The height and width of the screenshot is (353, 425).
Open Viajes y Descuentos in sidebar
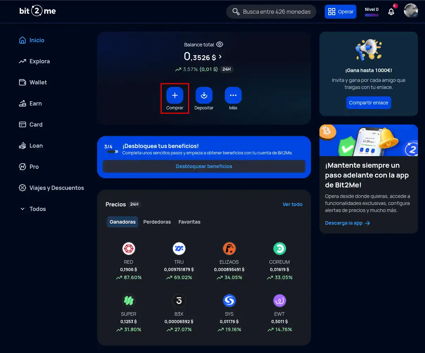tap(51, 188)
